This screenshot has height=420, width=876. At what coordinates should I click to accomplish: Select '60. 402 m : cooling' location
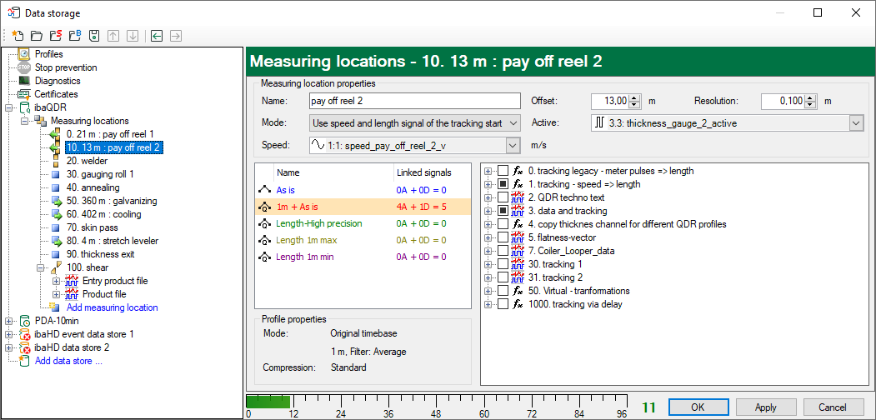coord(104,214)
